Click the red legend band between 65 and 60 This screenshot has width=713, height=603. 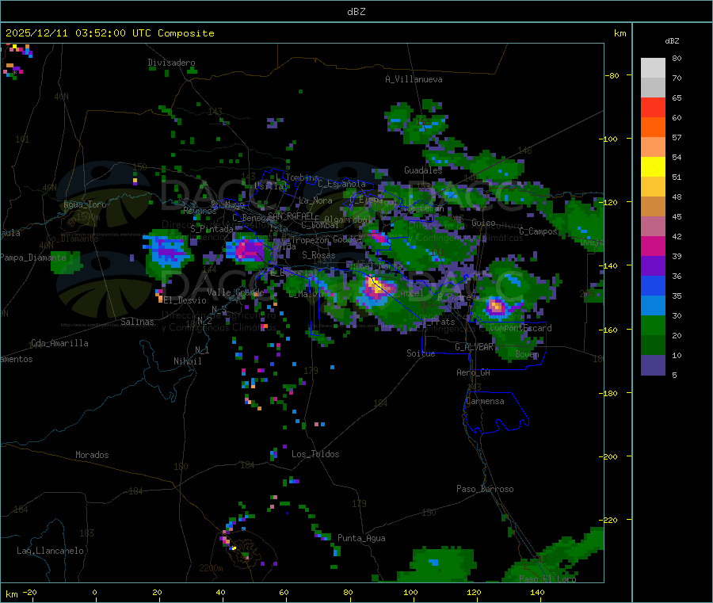point(653,108)
